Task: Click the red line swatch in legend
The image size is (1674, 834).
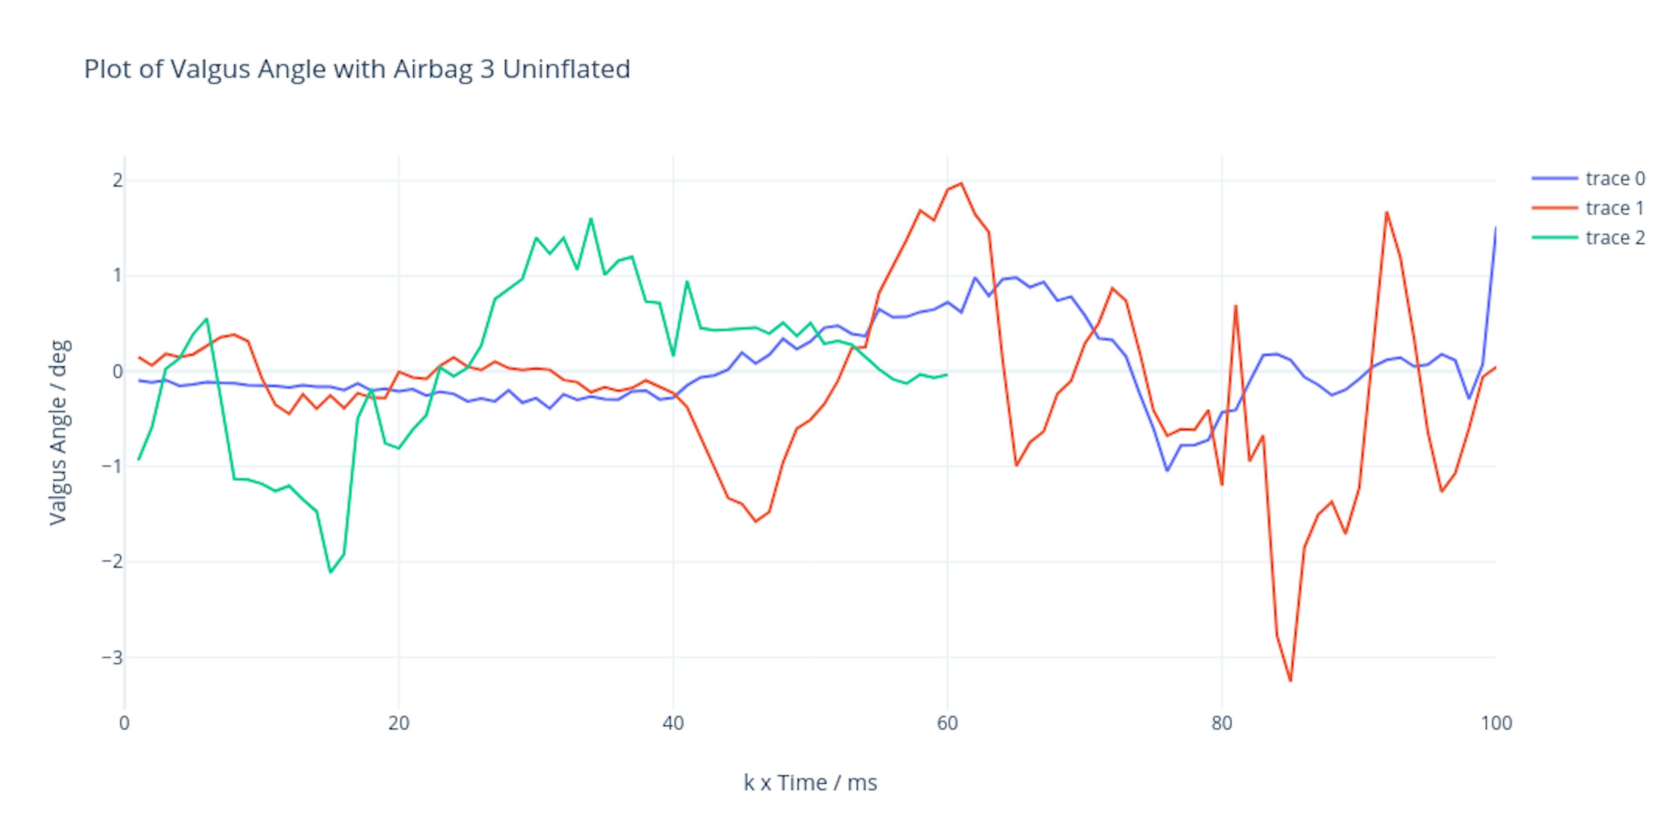Action: tap(1555, 208)
